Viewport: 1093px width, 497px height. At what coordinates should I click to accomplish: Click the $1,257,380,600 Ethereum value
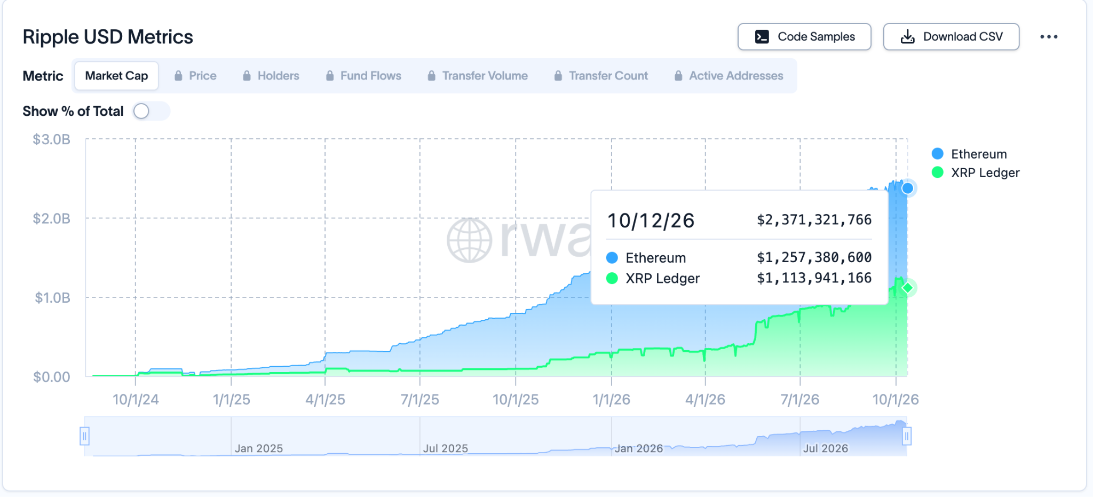pos(814,257)
